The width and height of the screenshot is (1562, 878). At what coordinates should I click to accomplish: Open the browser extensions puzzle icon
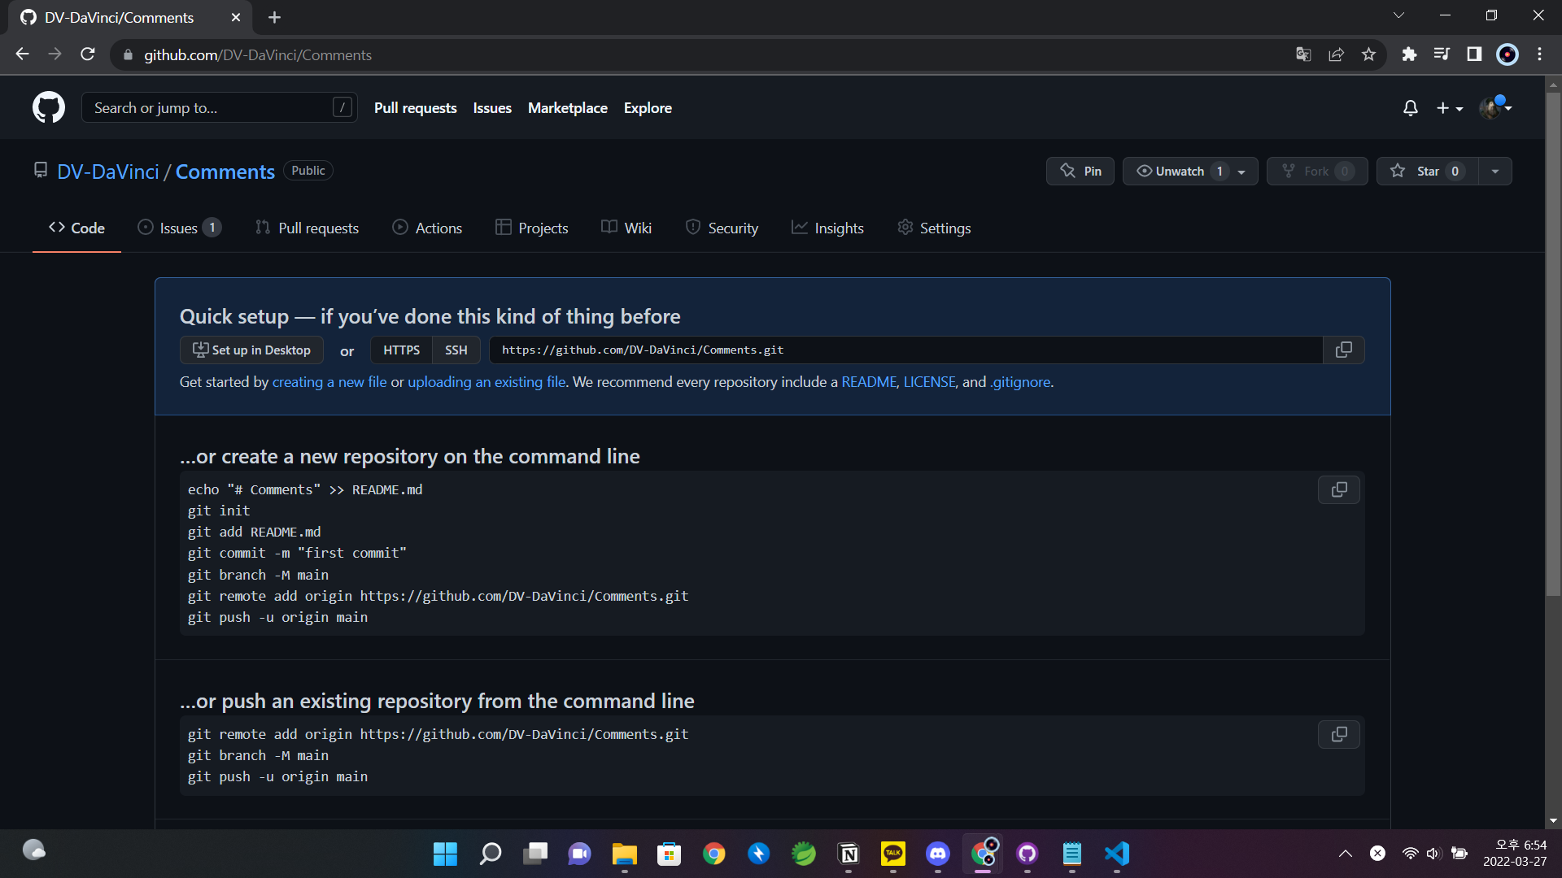pos(1409,54)
